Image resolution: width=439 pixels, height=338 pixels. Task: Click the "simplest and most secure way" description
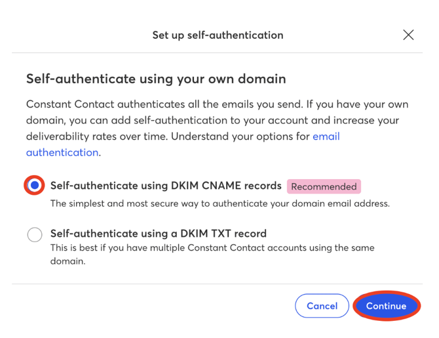pyautogui.click(x=220, y=203)
